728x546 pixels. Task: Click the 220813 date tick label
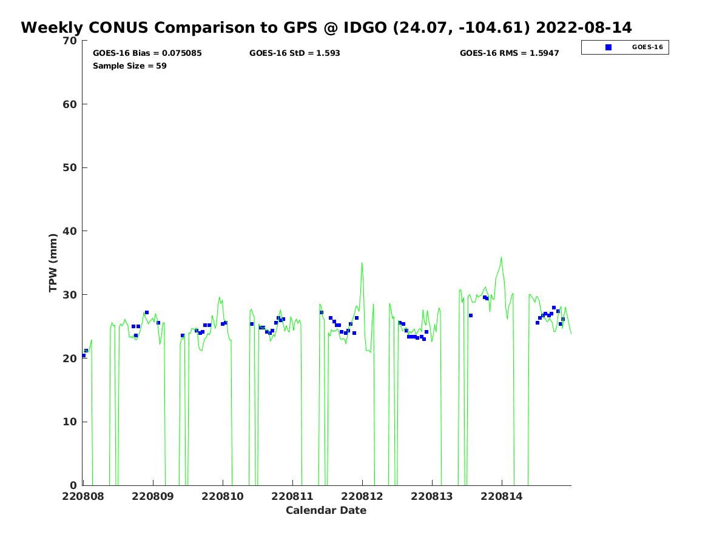click(432, 496)
